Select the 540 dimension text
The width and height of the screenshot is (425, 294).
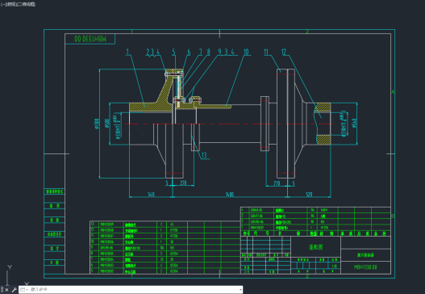151,195
